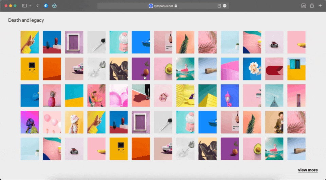
Task: Click the JS extension toolbar icon
Action: click(x=303, y=6)
